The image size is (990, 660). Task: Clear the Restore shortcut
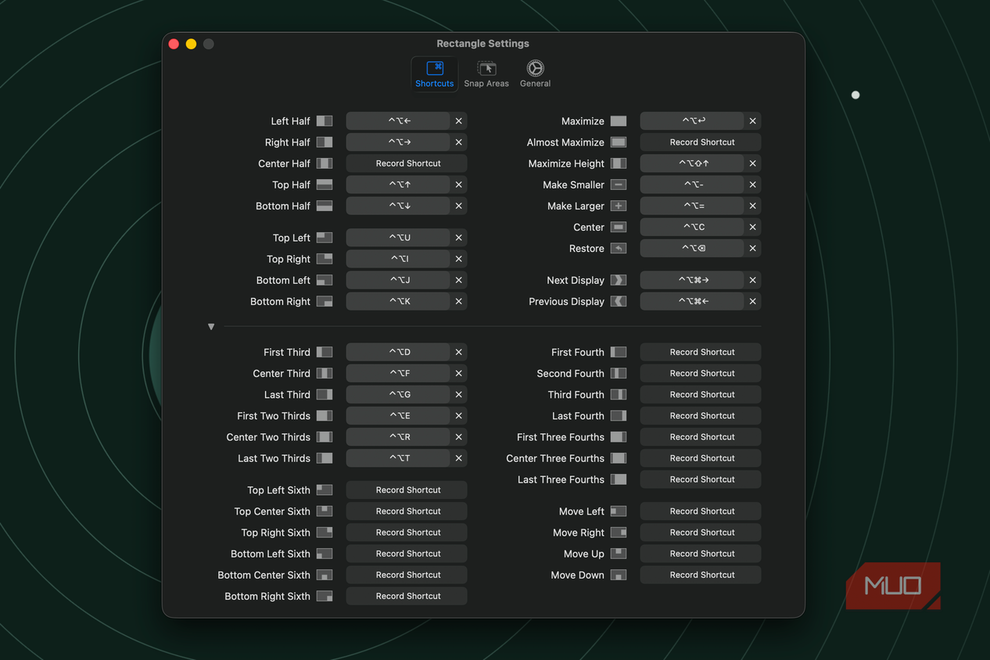[x=753, y=248]
